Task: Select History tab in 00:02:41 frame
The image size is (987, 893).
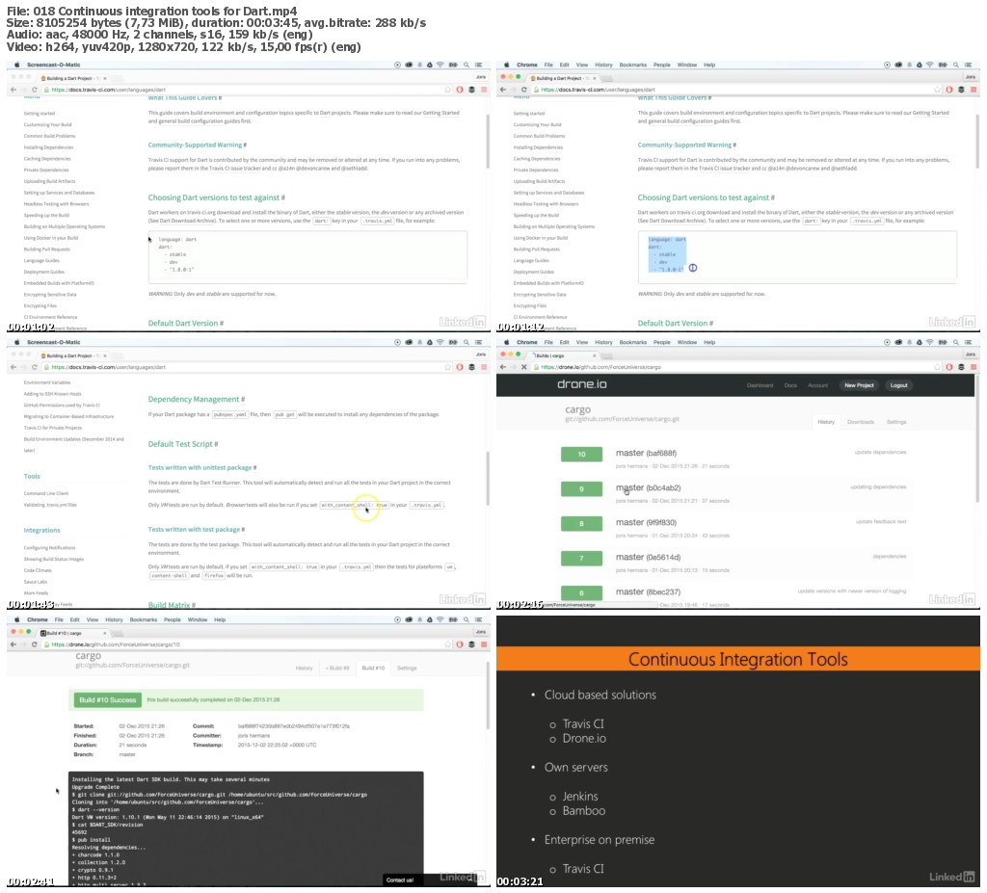Action: click(304, 668)
